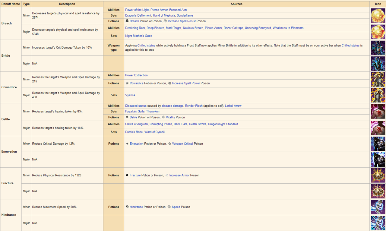Click the Major Breach debuff icon
The height and width of the screenshot is (231, 386).
(x=378, y=32)
